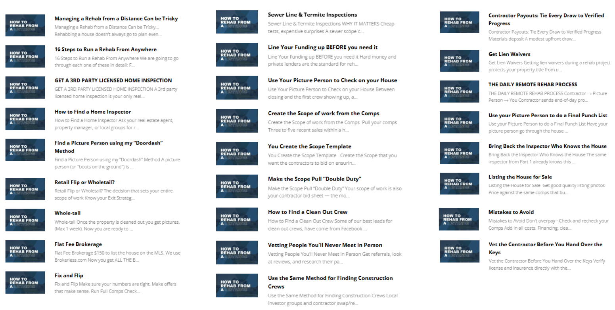Click thumbnail next to "Retail Flip or Wholetail?"
Screen dimensions: 615x310
tap(25, 189)
